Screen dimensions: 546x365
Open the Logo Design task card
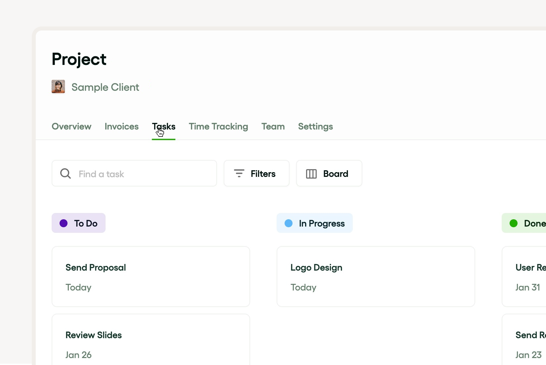pyautogui.click(x=376, y=277)
